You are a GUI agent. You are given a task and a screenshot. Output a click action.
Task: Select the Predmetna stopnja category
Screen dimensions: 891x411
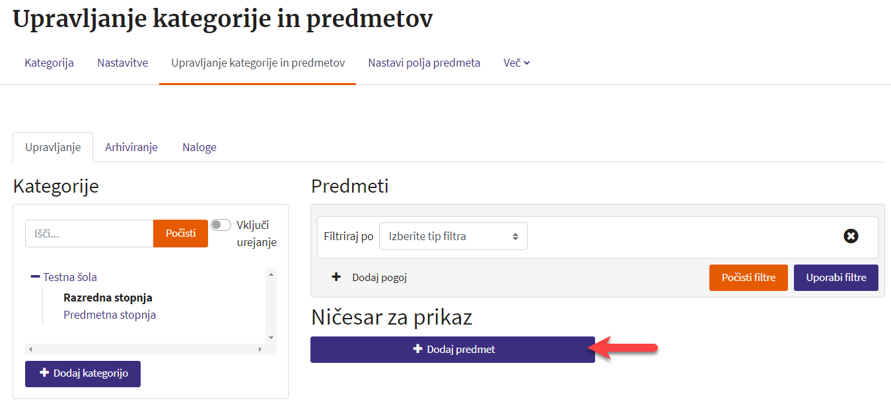coord(110,315)
